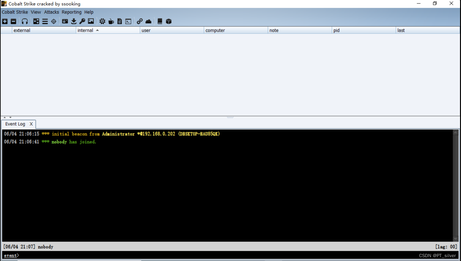Switch to target view via the crosshair icon
The height and width of the screenshot is (261, 461).
(54, 21)
